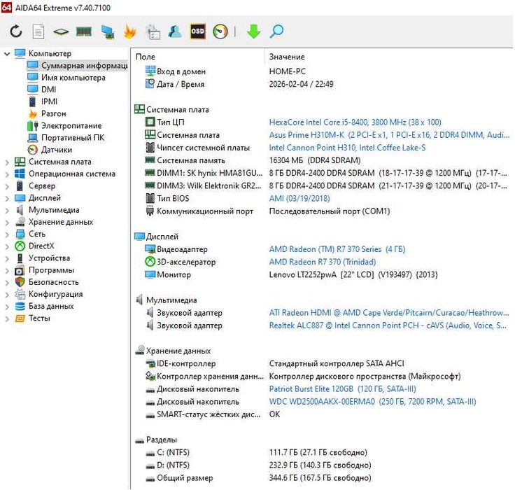Click the green download update arrow

tap(253, 31)
